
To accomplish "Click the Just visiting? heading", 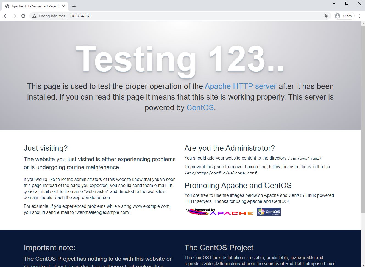I will tap(46, 148).
